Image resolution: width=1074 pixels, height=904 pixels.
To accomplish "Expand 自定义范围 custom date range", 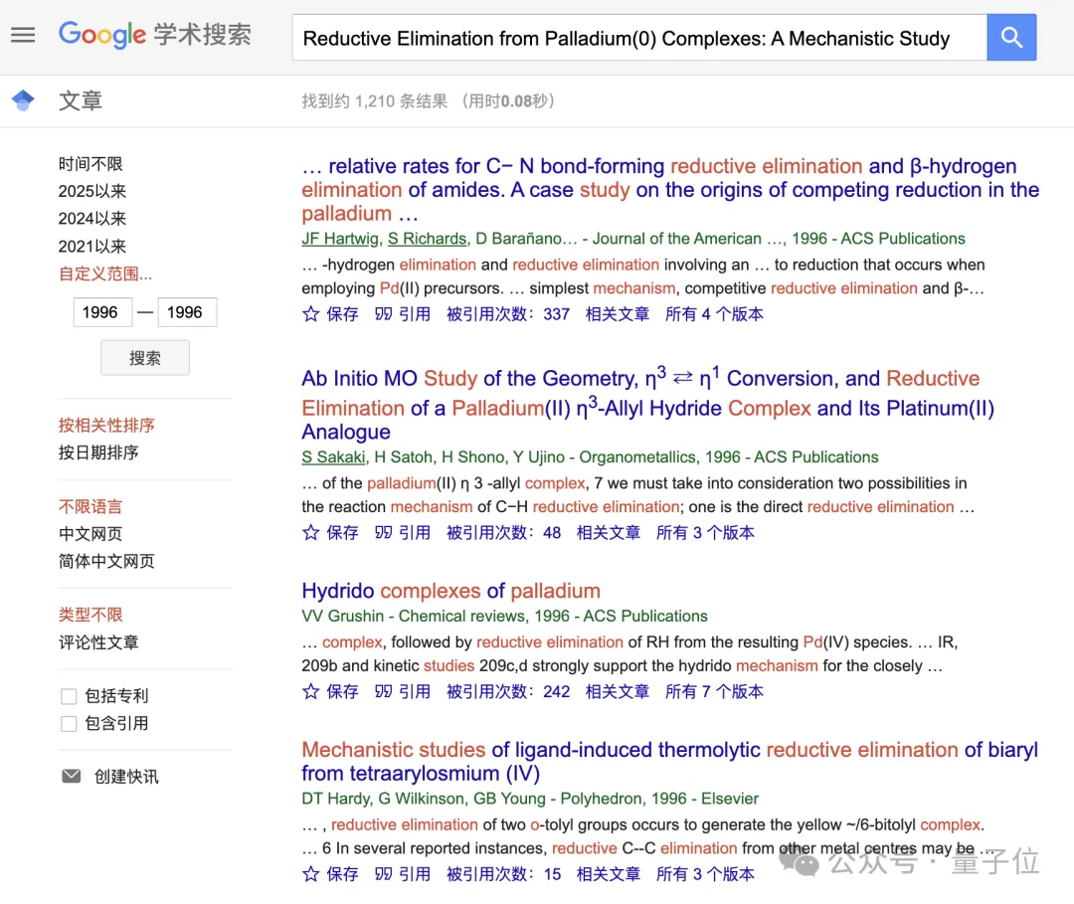I will (105, 274).
